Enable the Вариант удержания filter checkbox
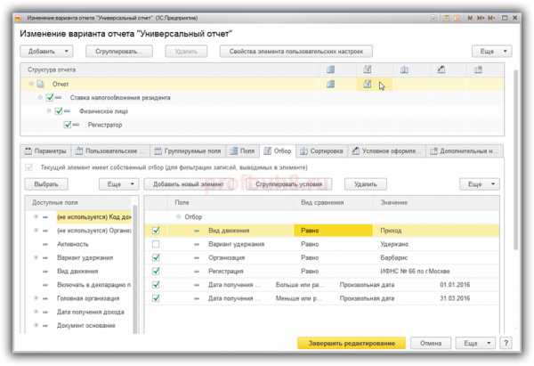Viewport: 534px width, 366px height. pyautogui.click(x=156, y=244)
